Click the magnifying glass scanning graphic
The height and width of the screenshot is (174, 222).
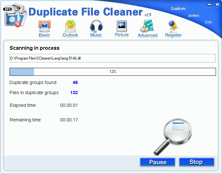coord(173,137)
